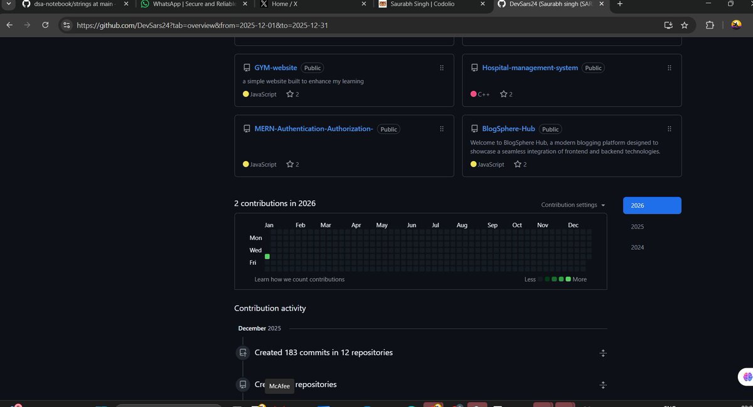Click the drag handle on MERN-Authentication card

442,128
